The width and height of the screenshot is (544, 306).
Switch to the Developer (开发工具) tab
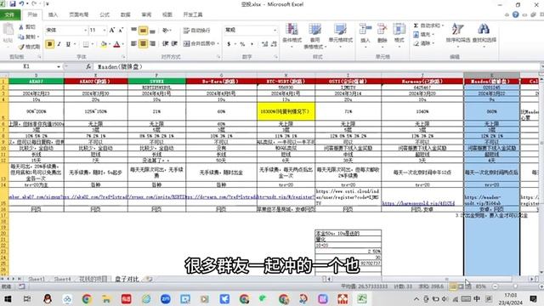click(193, 14)
